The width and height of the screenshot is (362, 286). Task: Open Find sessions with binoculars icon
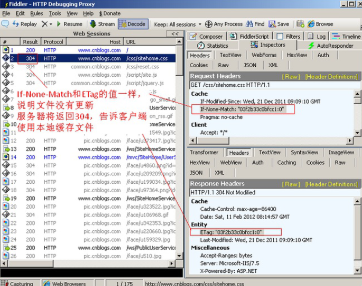click(254, 24)
